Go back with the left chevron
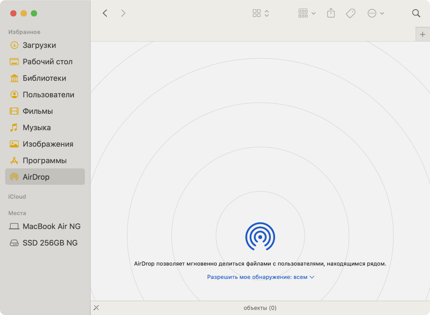This screenshot has height=315, width=430. [x=105, y=13]
